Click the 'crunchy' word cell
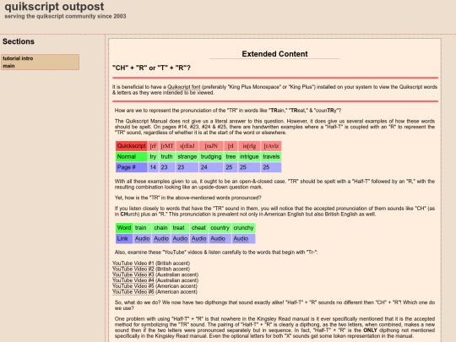Image resolution: width=456 pixels, height=342 pixels. point(244,228)
